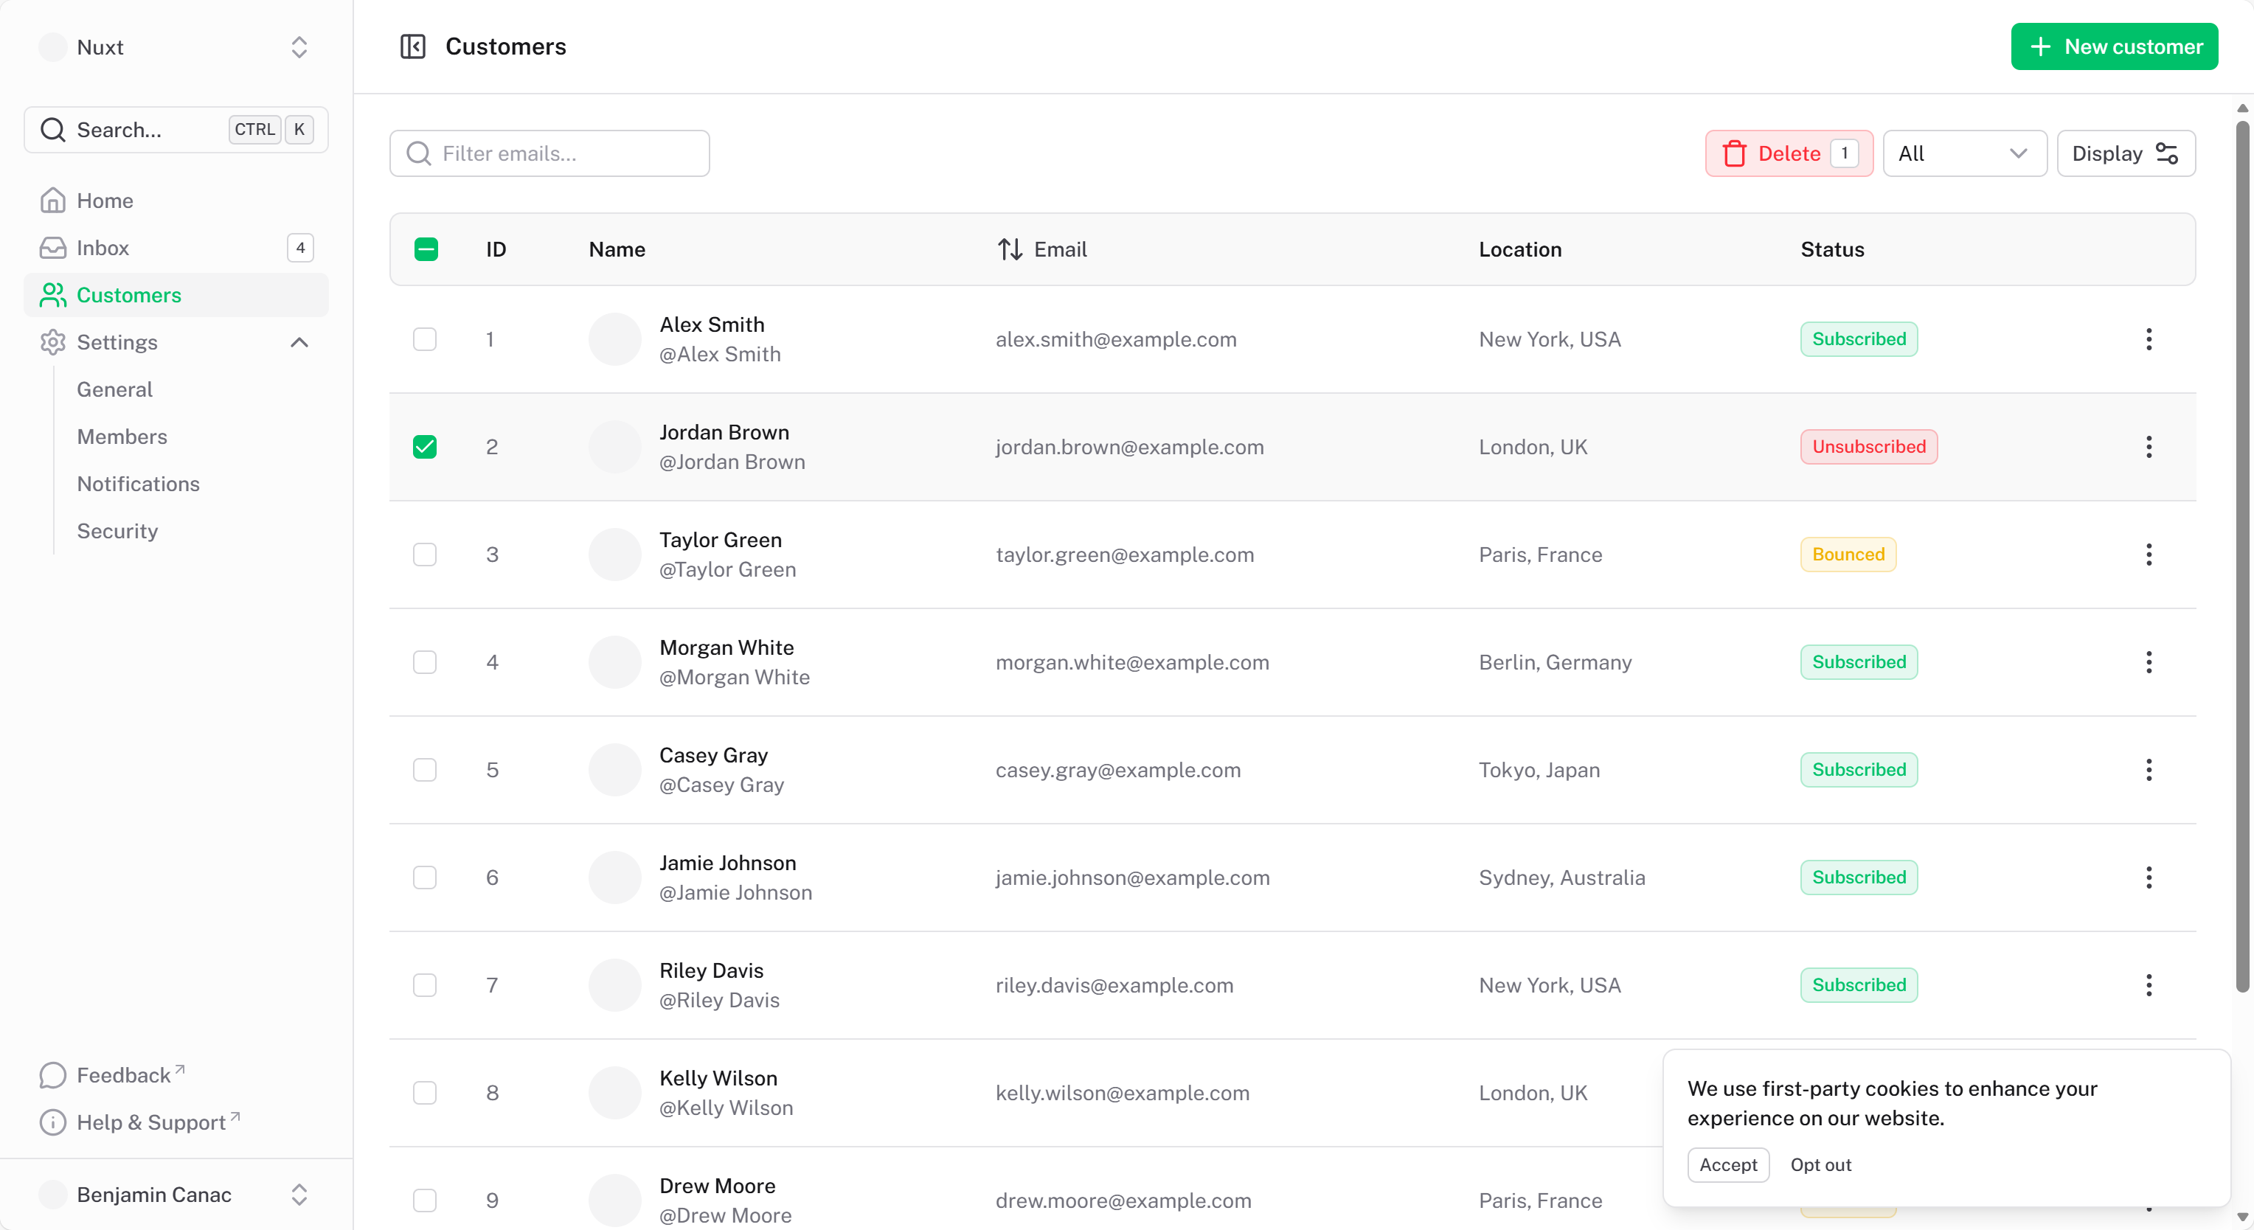
Task: Select Taylor Green's row checkbox
Action: pos(426,554)
